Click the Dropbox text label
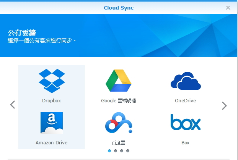The width and height of the screenshot is (238, 160). tap(51, 101)
